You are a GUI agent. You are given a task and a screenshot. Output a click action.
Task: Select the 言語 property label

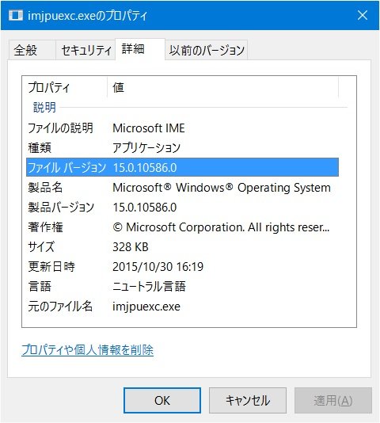40,287
